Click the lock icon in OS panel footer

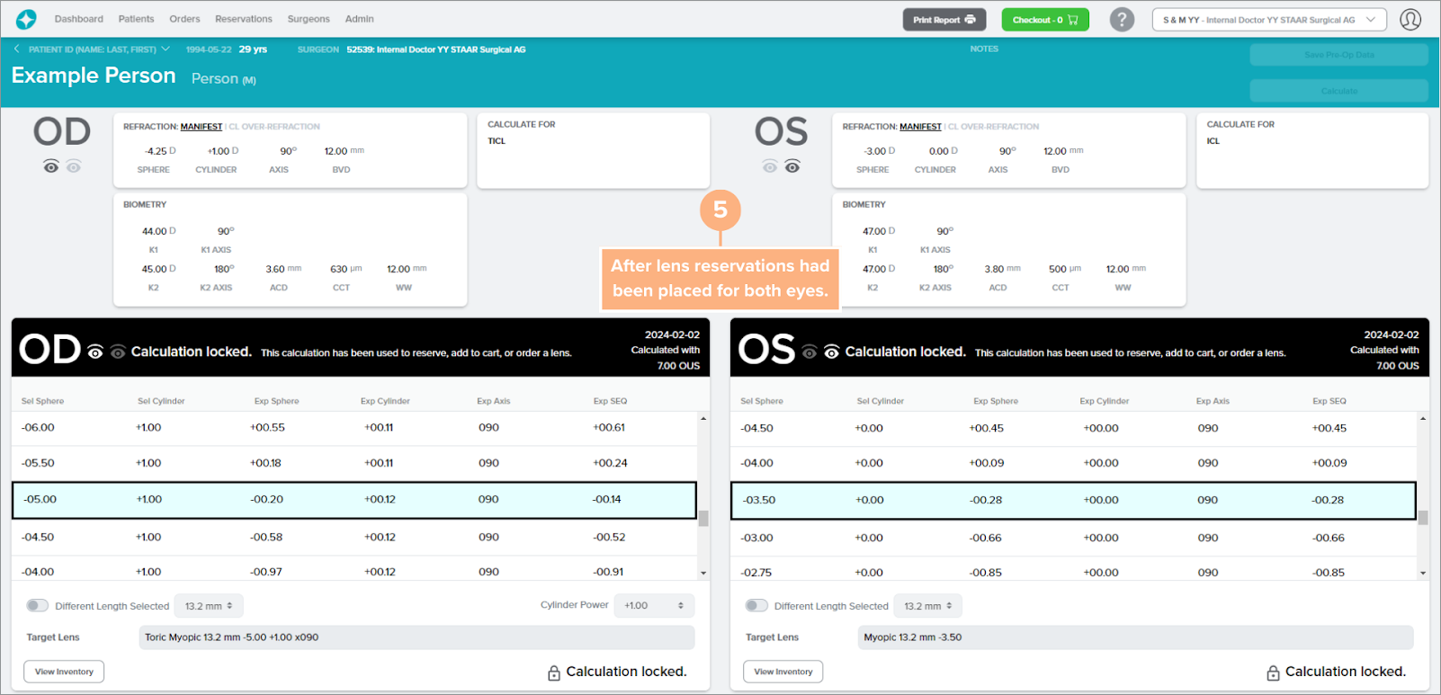pyautogui.click(x=1273, y=673)
